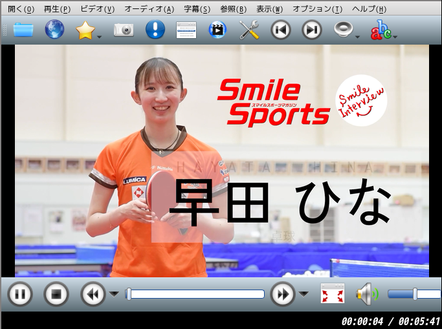Click the blue folder open file icon
Image resolution: width=442 pixels, height=329 pixels.
point(23,30)
